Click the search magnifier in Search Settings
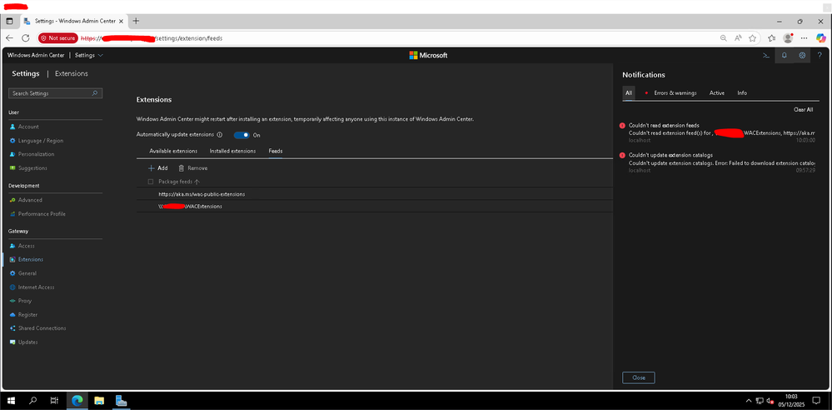Viewport: 832px width, 410px height. tap(95, 93)
